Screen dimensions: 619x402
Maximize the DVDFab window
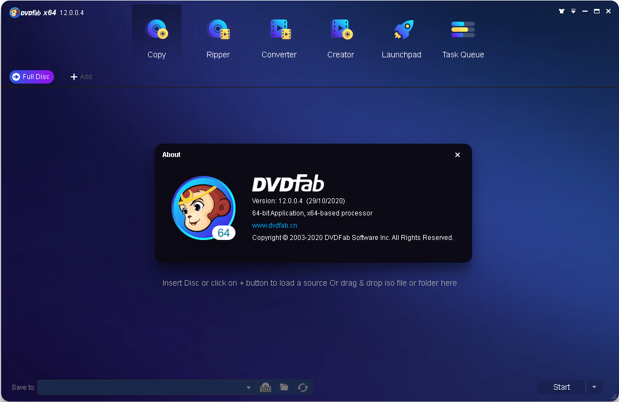(597, 11)
